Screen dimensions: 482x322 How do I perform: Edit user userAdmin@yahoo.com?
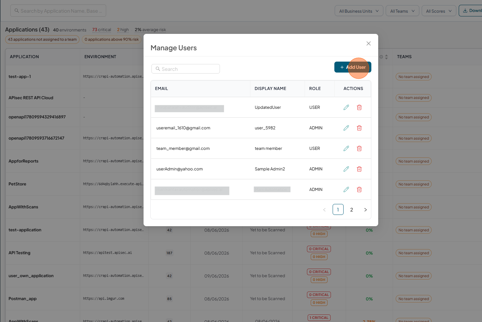346,169
